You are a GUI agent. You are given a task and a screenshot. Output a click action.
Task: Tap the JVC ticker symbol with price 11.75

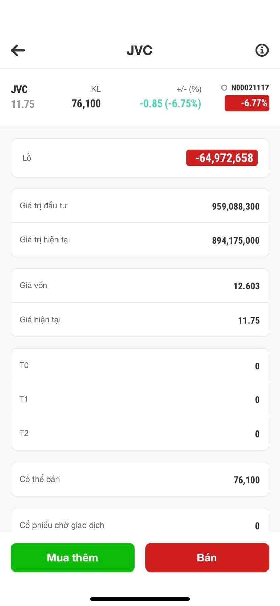[23, 97]
